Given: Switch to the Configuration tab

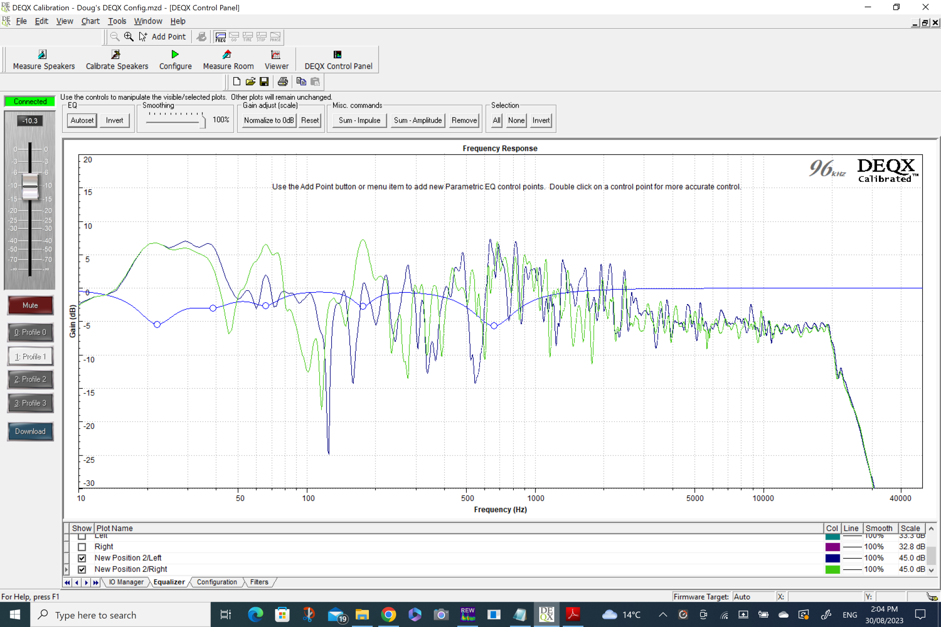Looking at the screenshot, I should tap(217, 582).
